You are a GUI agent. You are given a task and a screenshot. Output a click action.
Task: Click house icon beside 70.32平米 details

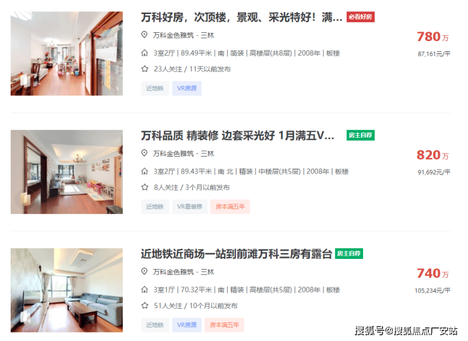tap(144, 290)
